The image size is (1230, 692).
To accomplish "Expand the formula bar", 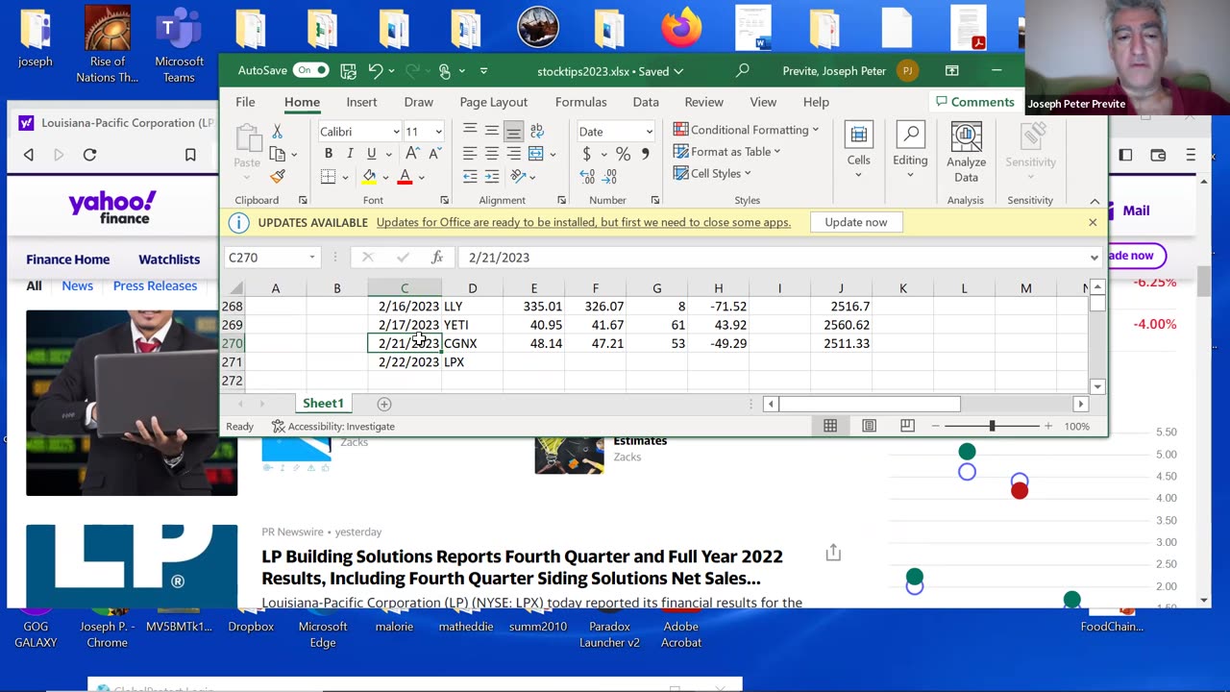I will click(x=1094, y=258).
